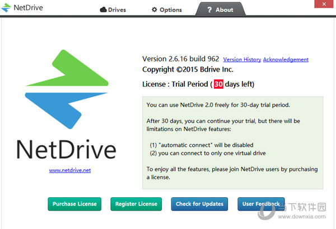Click the Copyright ©2015 Bdrive Inc. text

tap(188, 69)
